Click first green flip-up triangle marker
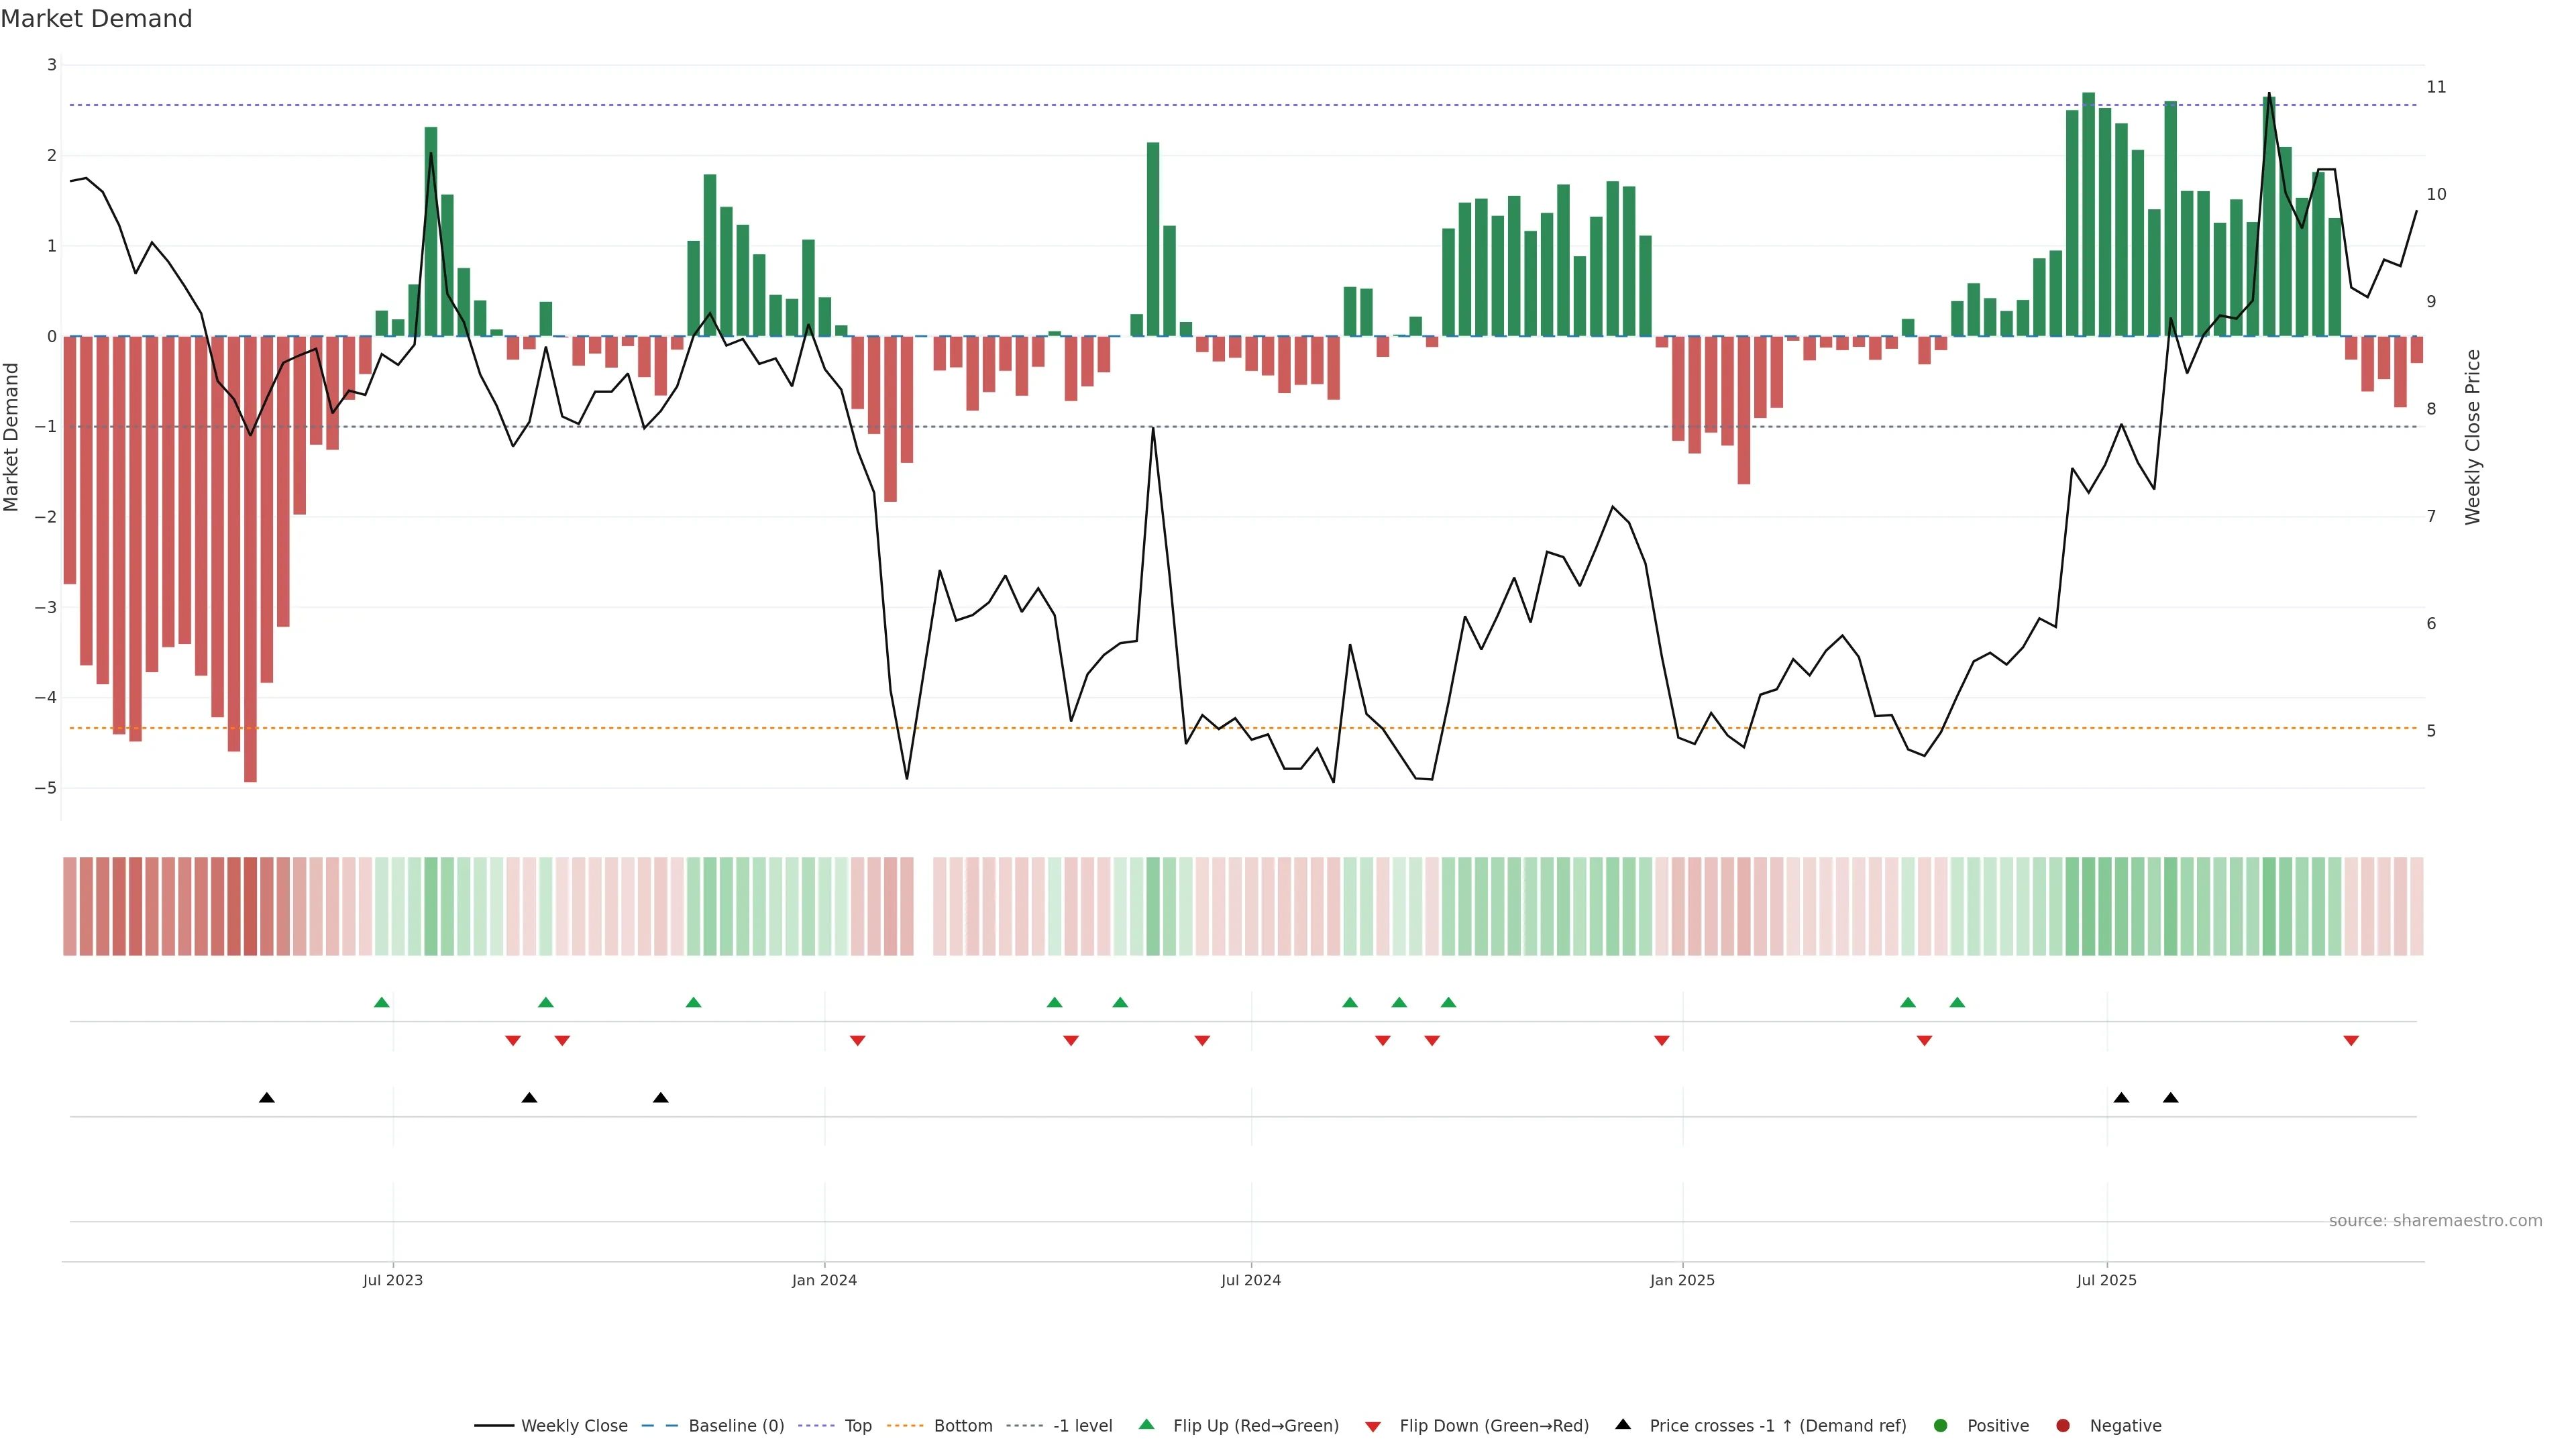Image resolution: width=2576 pixels, height=1449 pixels. click(x=381, y=1002)
